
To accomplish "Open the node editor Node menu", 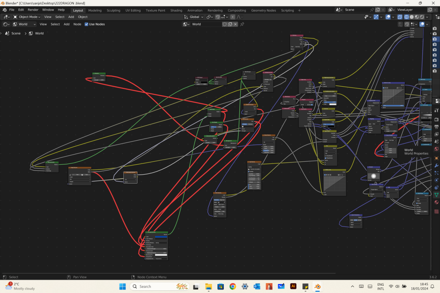I will (77, 24).
